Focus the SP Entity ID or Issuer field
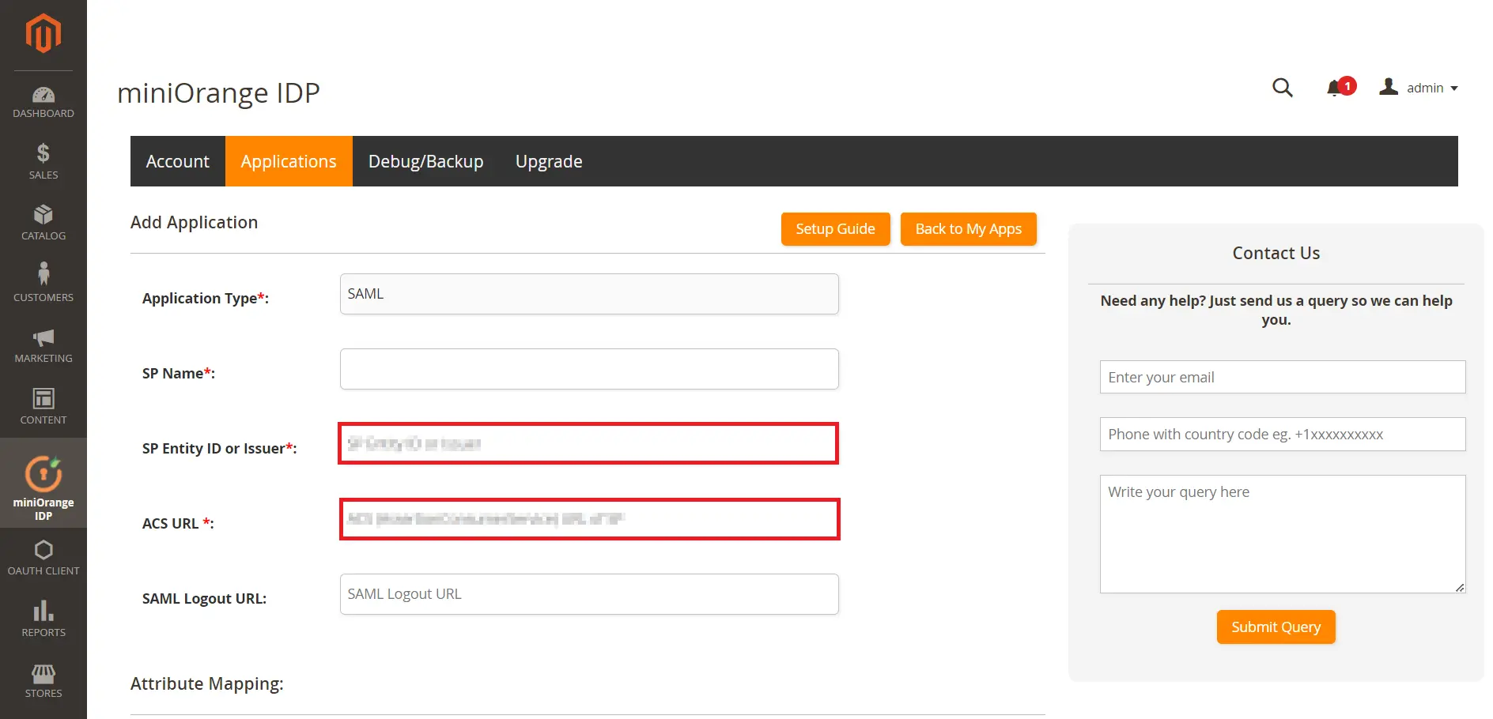 pos(588,443)
